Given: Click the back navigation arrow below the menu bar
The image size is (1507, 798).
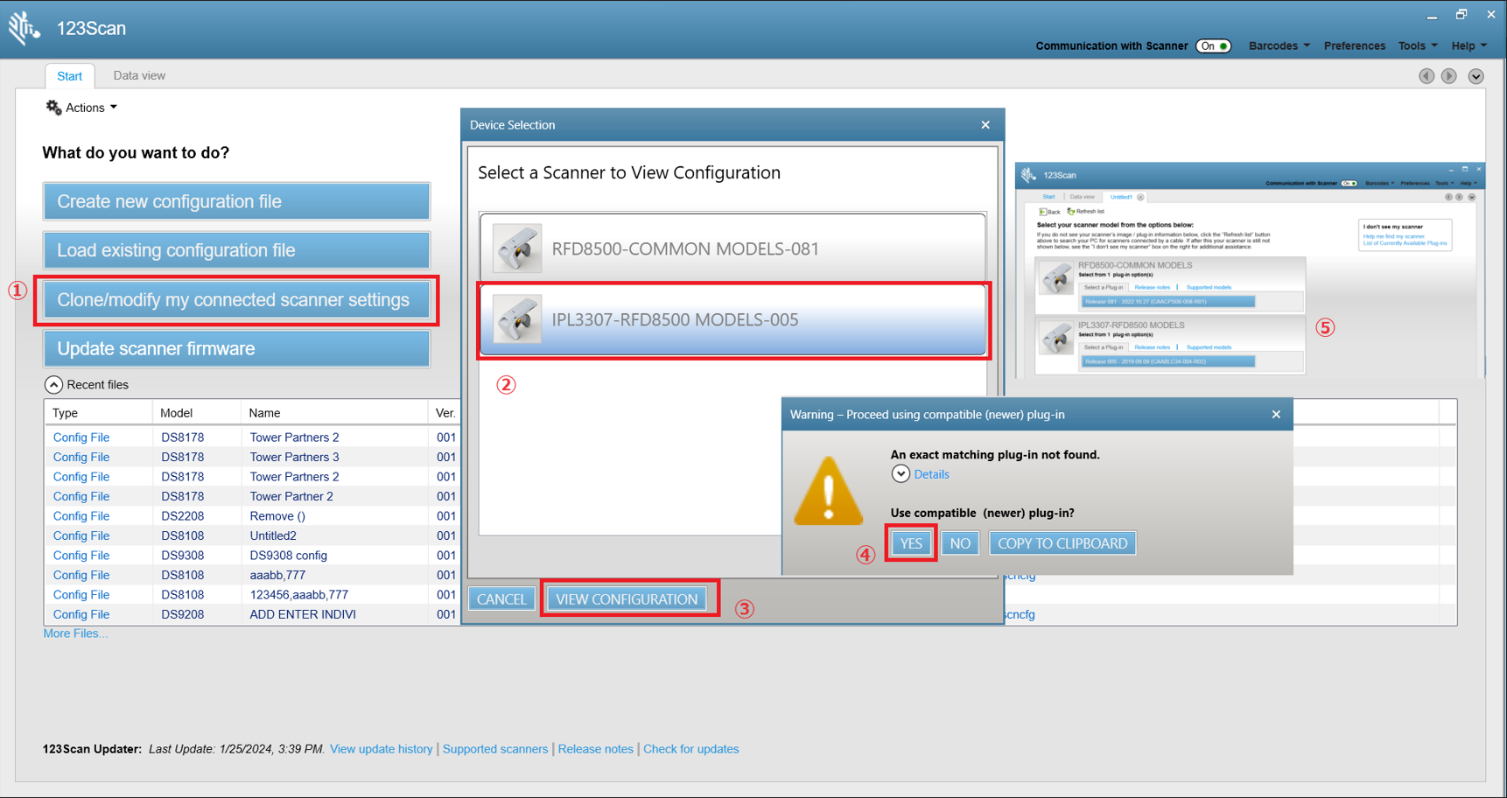Looking at the screenshot, I should 1426,76.
